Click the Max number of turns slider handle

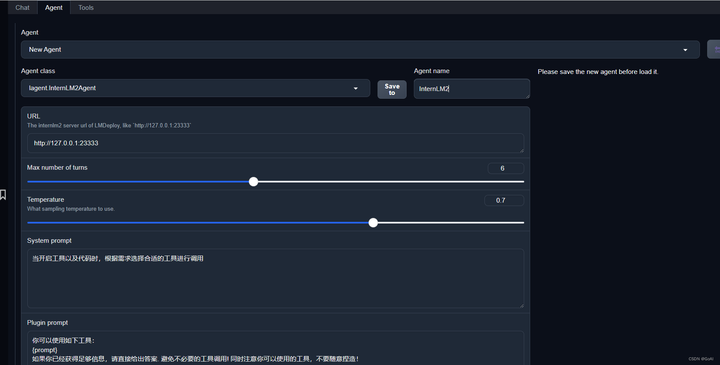[x=254, y=182]
